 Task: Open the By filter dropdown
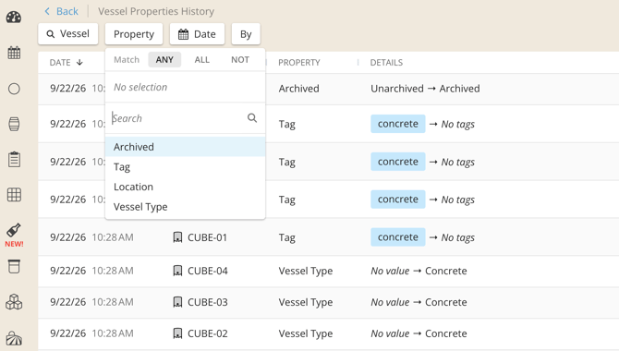coord(246,34)
